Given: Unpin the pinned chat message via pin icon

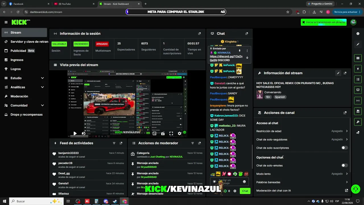Looking at the screenshot, I should [x=239, y=51].
